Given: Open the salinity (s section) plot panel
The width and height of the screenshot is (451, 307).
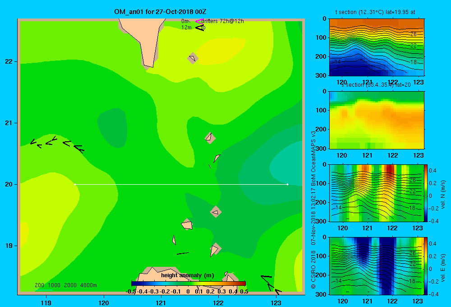Looking at the screenshot, I should [x=377, y=120].
